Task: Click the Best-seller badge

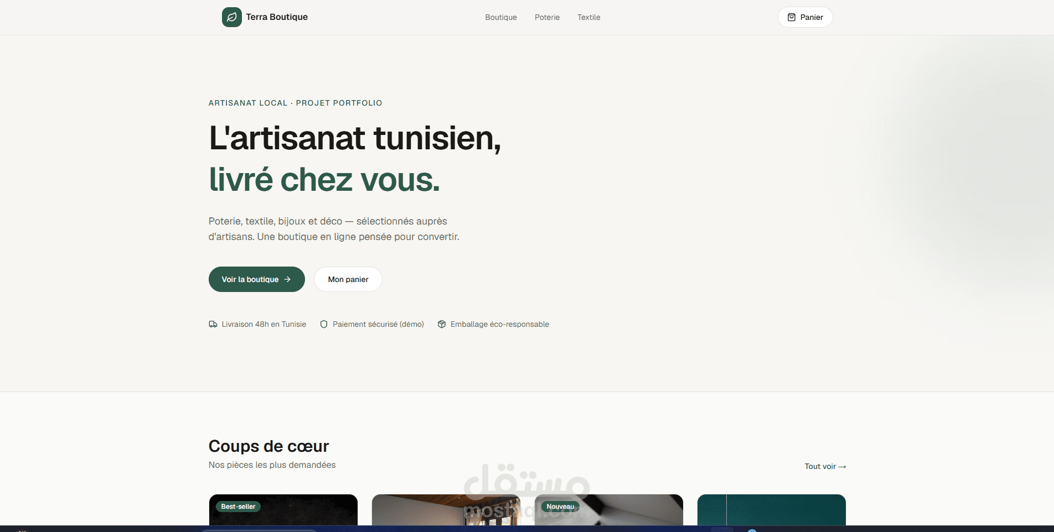Action: tap(238, 507)
